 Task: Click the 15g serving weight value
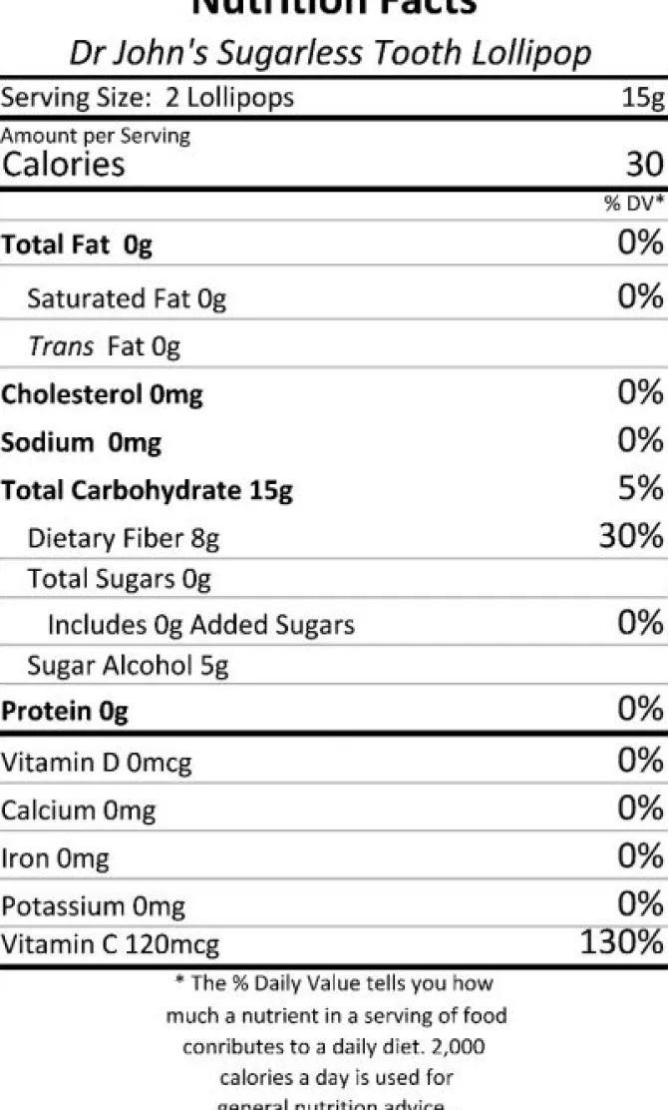tap(642, 98)
